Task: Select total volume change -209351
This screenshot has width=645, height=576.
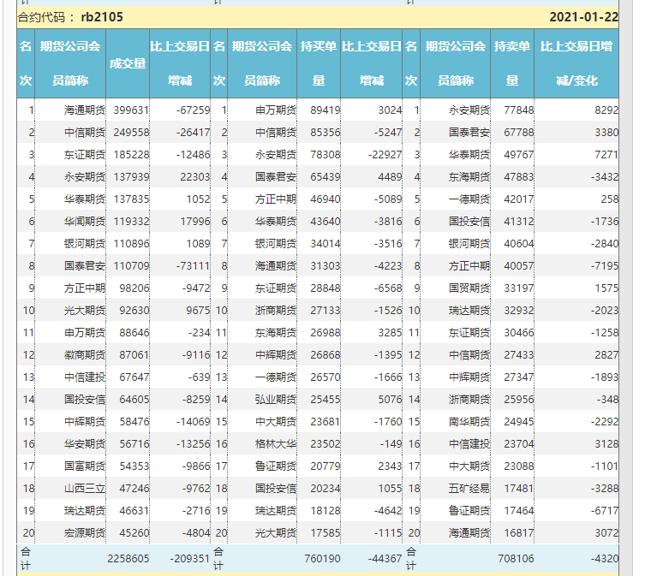Action: 189,558
